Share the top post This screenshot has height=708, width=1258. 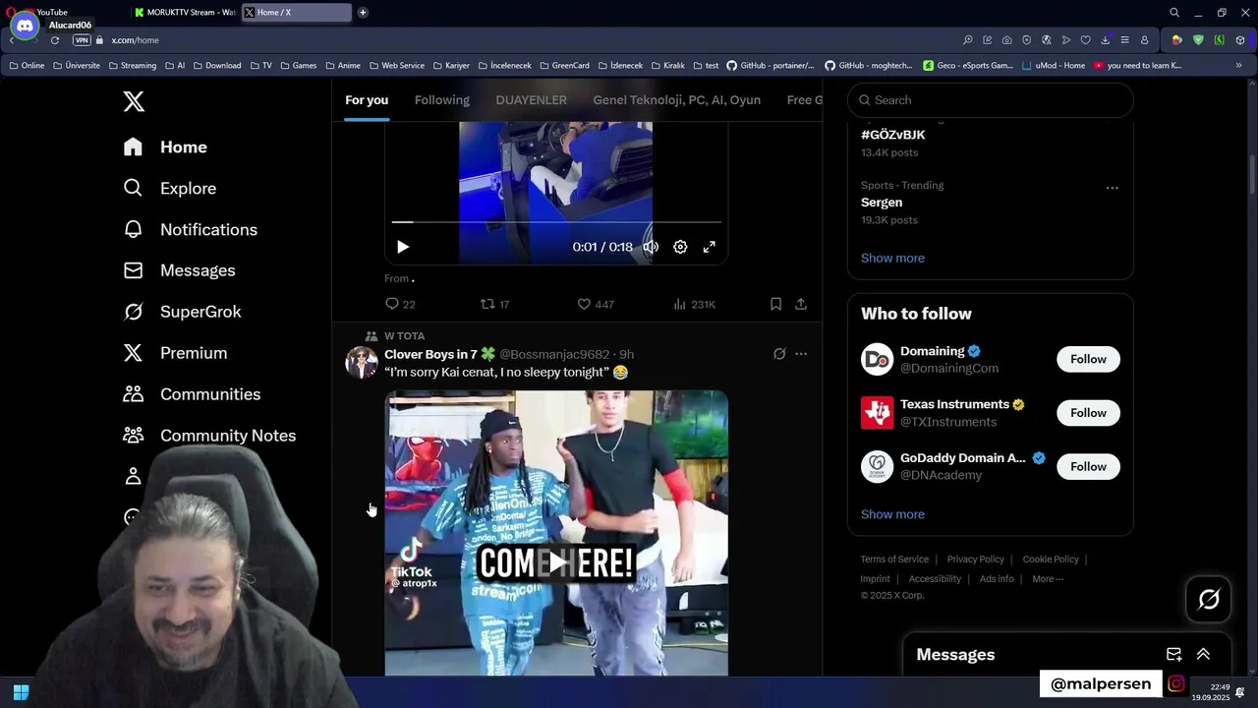tap(801, 304)
